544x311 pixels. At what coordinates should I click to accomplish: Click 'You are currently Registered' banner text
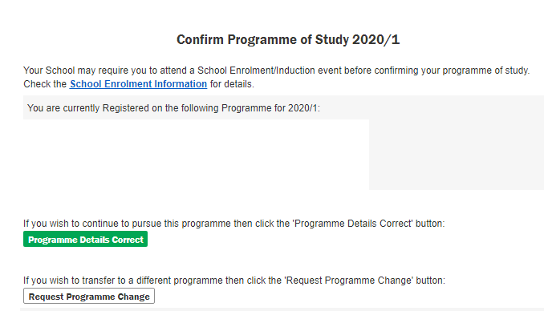coord(173,108)
